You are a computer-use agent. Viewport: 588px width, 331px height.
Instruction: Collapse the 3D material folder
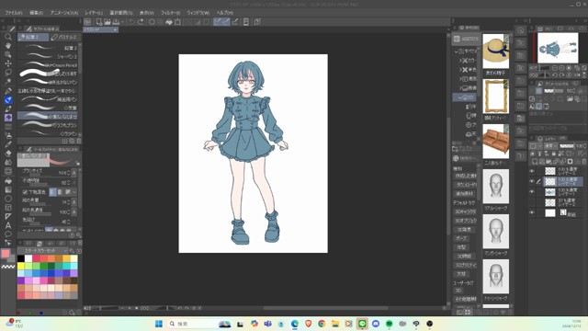point(460,97)
